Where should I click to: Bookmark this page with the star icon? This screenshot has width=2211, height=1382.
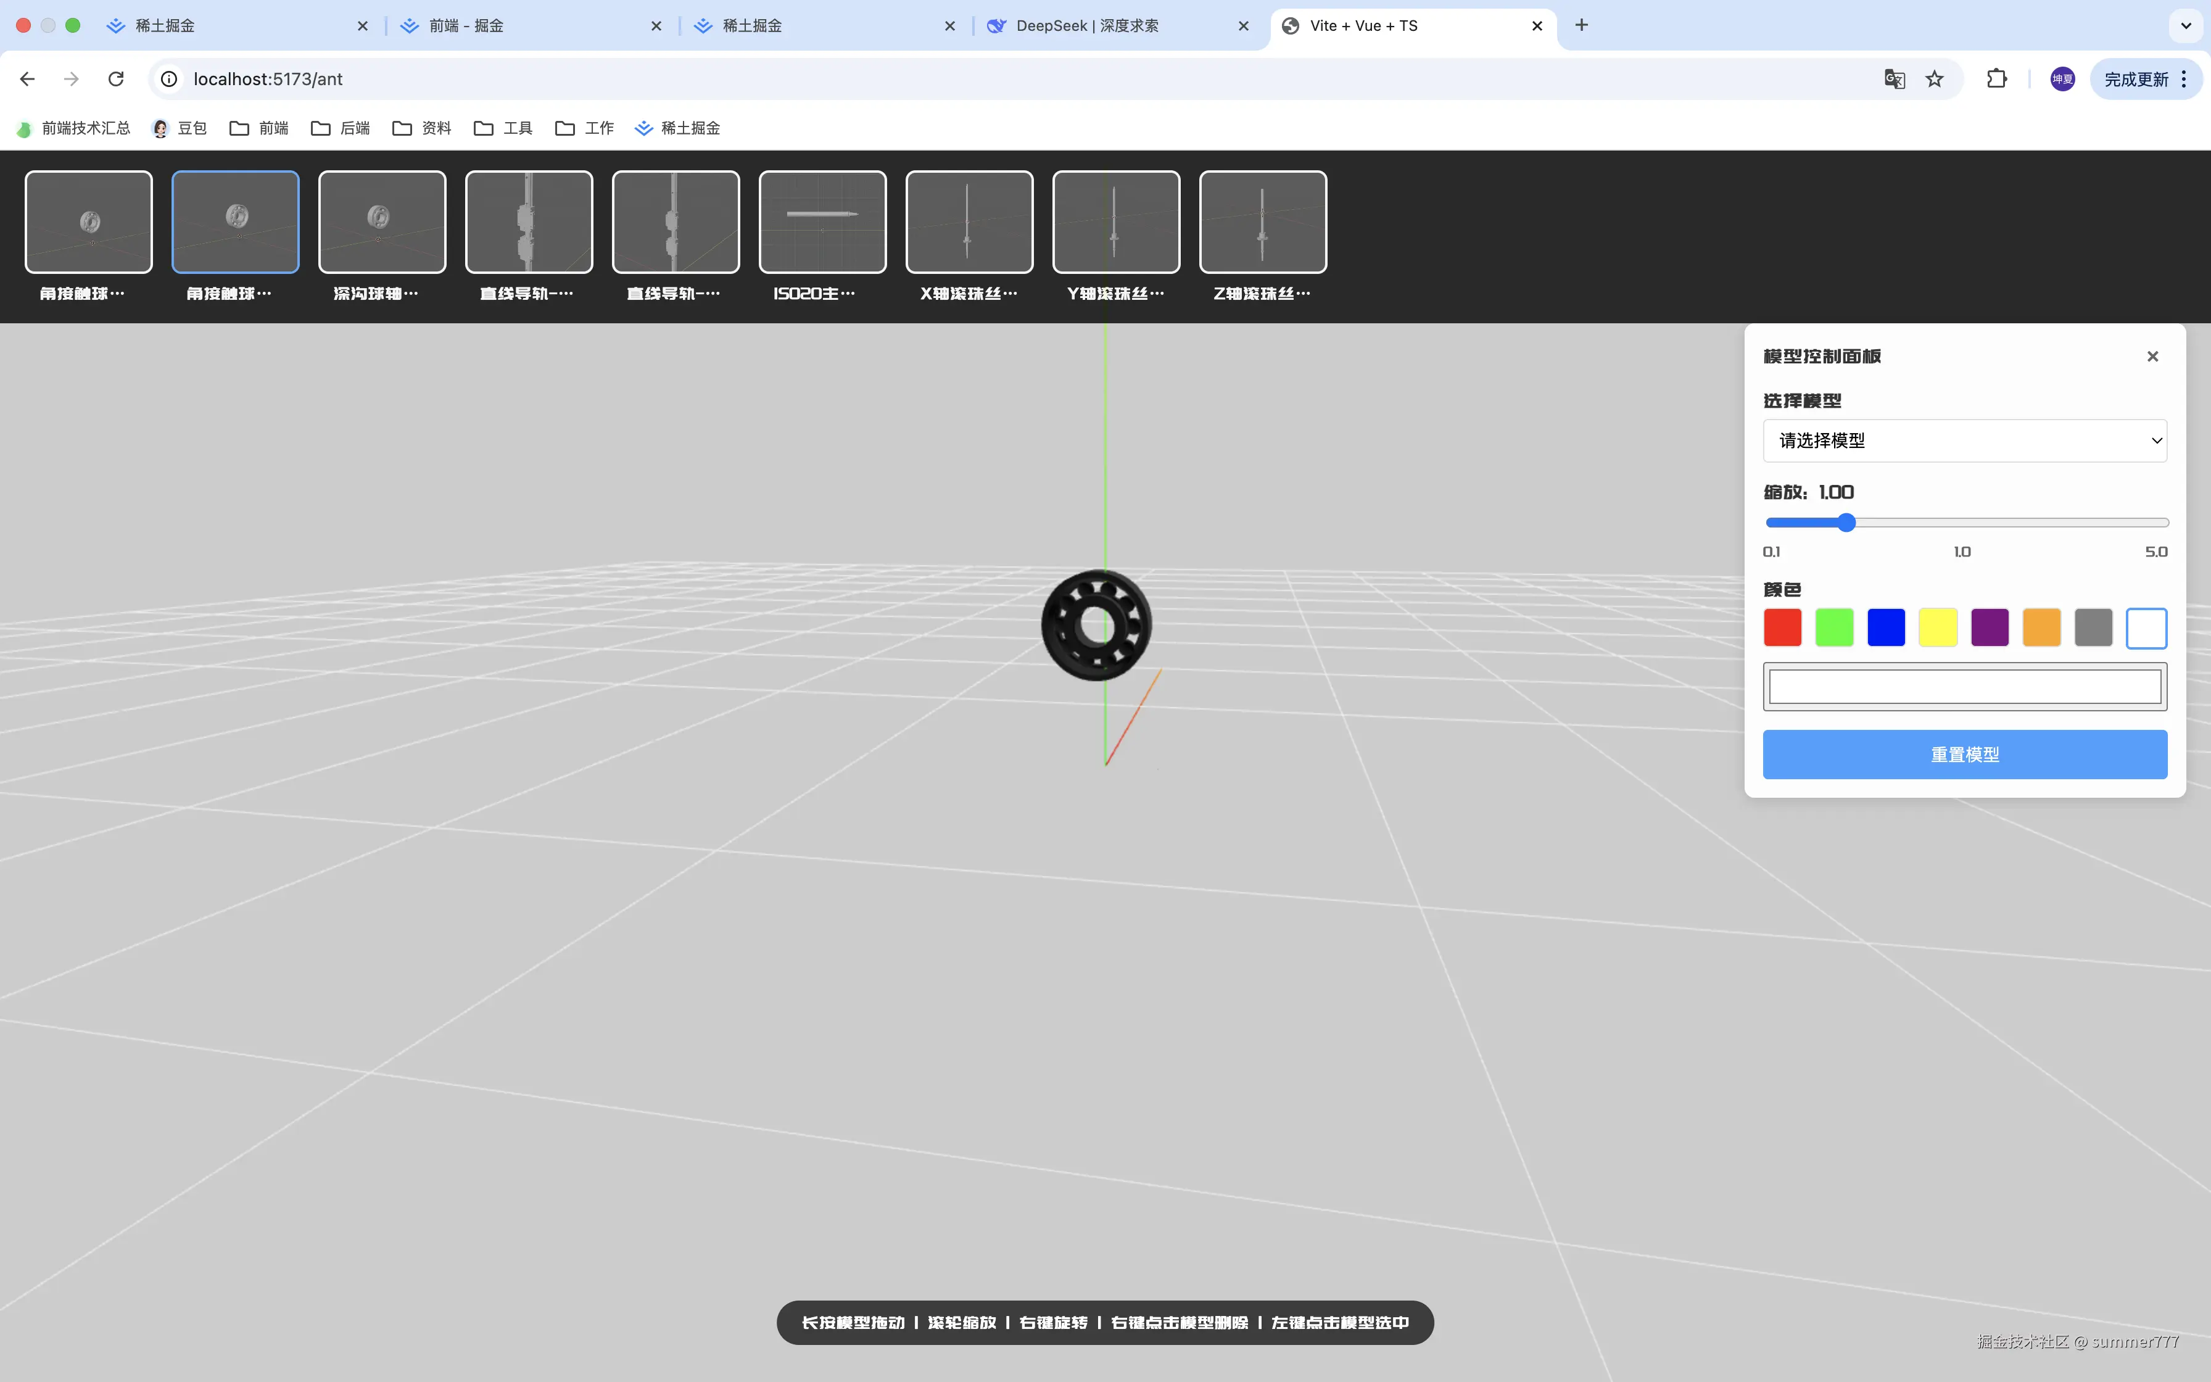1934,80
